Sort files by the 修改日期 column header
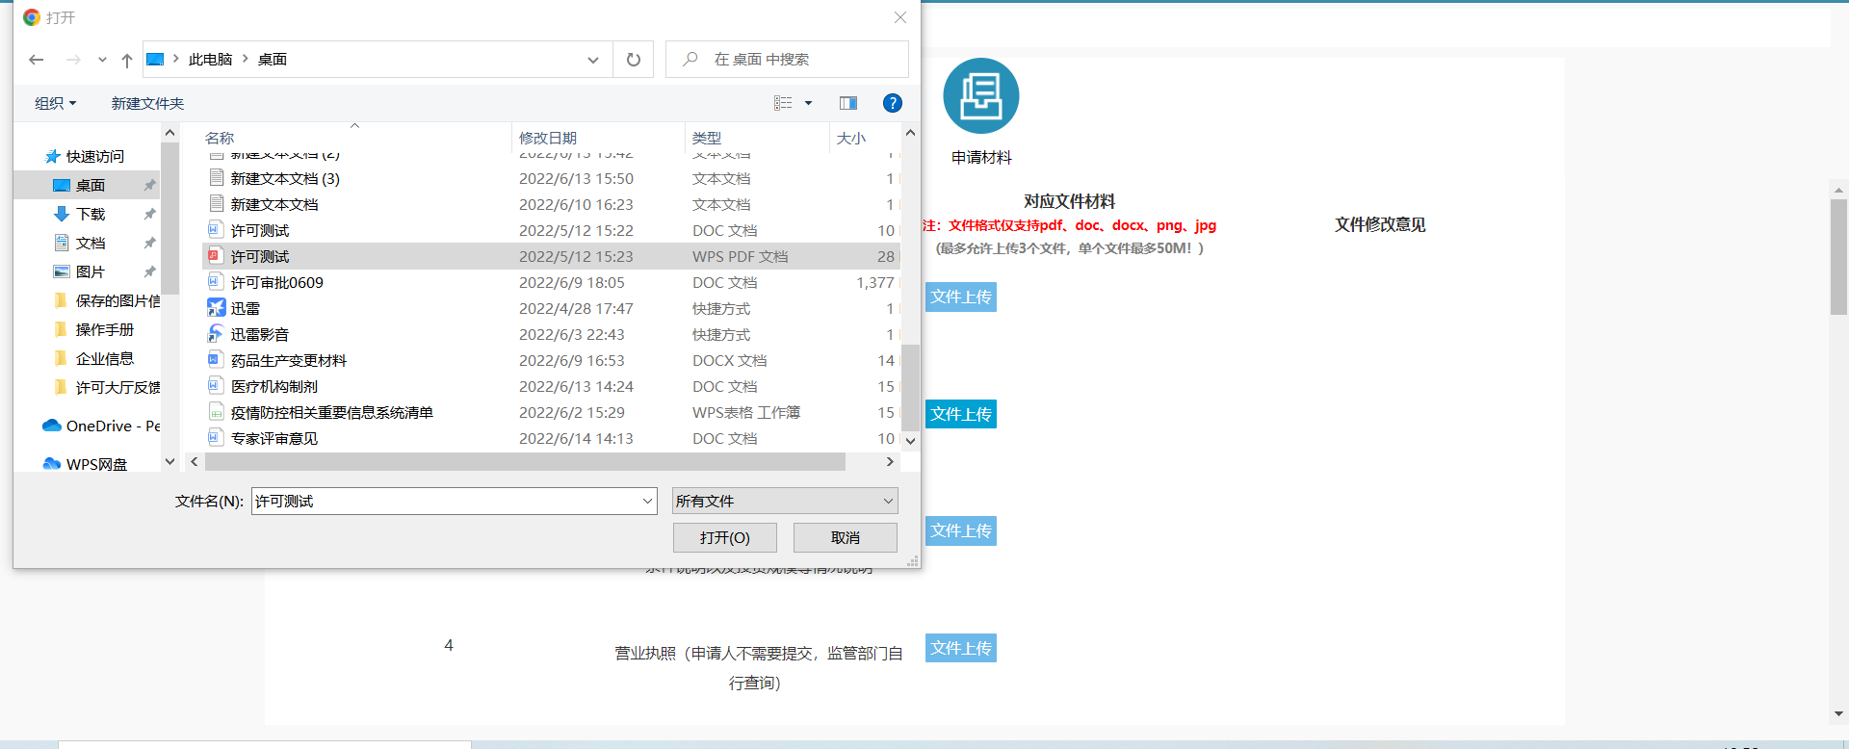 (x=548, y=139)
